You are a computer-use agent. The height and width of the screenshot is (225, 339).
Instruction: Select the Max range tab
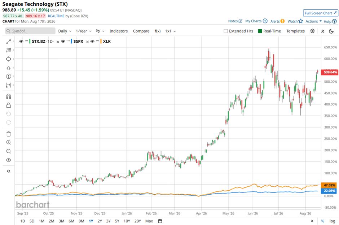pyautogui.click(x=149, y=221)
